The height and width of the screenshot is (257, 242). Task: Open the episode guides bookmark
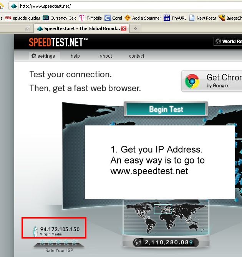(x=22, y=18)
